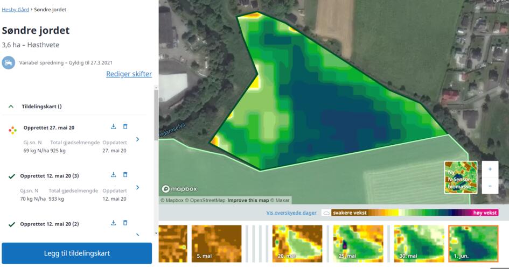Viewport: 509px width, 269px height.
Task: Delete the 12. mai 20 (2) map
Action: [x=125, y=223]
